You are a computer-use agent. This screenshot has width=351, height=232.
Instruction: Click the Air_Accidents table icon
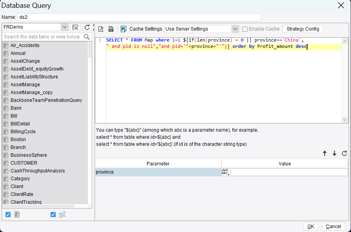[x=6, y=45]
